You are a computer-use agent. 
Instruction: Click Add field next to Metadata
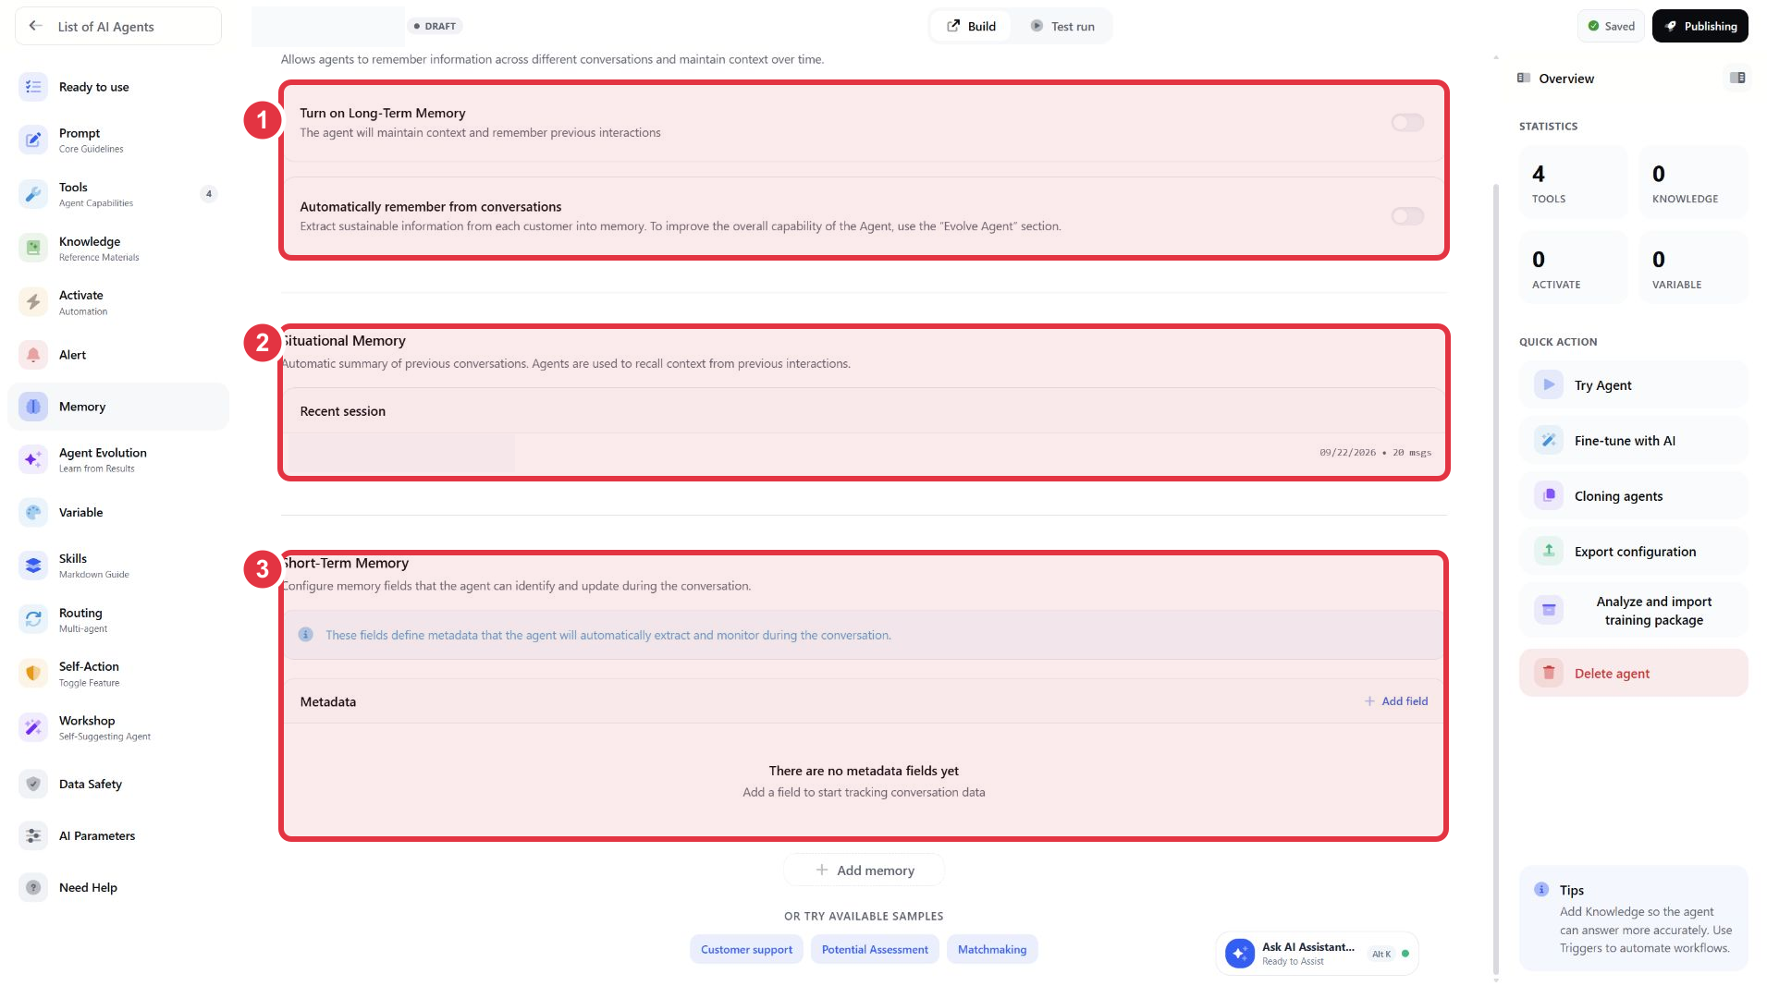tap(1396, 701)
